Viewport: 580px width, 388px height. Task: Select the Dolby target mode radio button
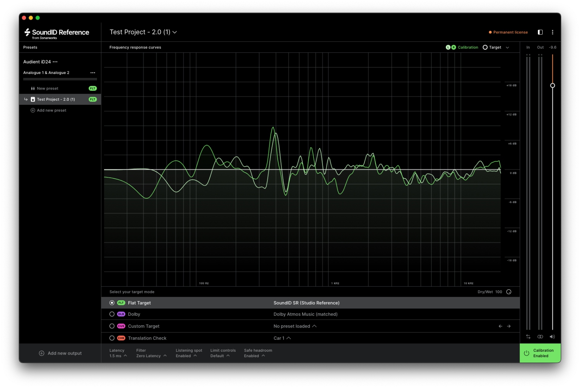tap(112, 314)
